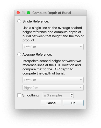101x128 pixels.
Task: Click the 'Single Reference:' label text
Action: click(36, 21)
